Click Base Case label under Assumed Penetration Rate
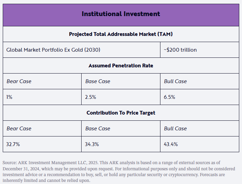 (x=98, y=81)
